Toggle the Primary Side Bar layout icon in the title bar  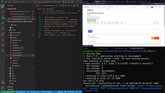(64, 2)
